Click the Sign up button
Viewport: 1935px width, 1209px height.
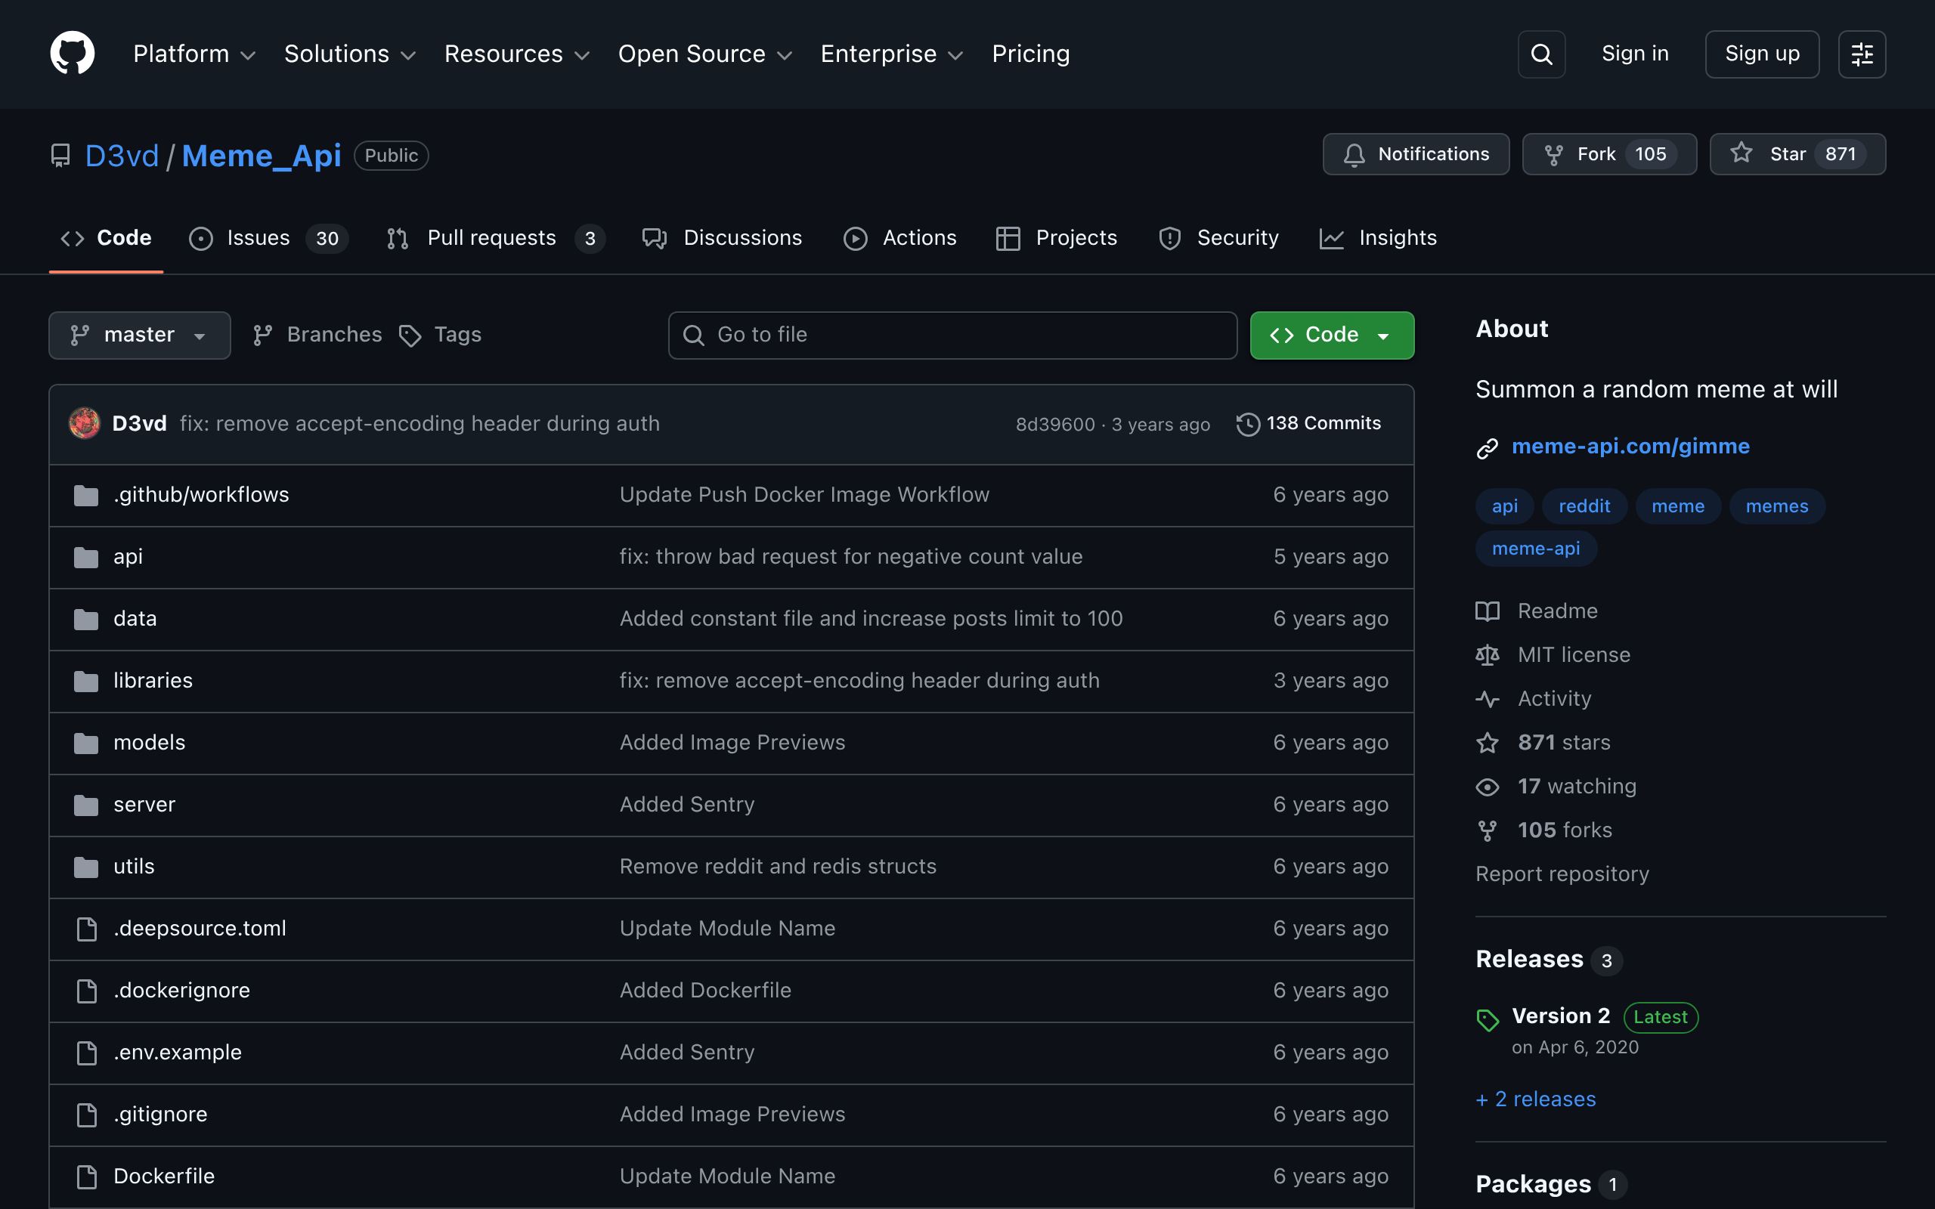[1763, 54]
